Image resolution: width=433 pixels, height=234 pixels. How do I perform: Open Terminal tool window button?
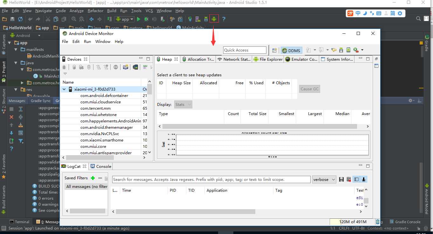(19, 222)
